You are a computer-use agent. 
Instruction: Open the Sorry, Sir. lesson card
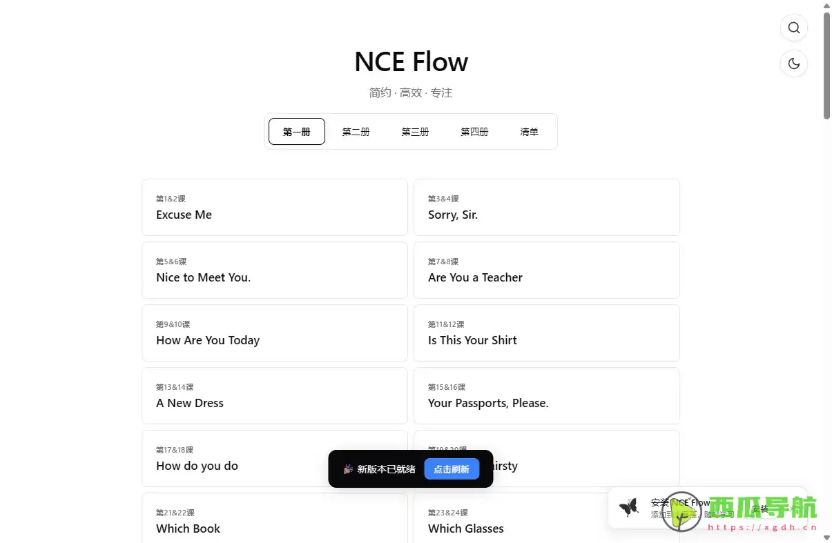(546, 207)
